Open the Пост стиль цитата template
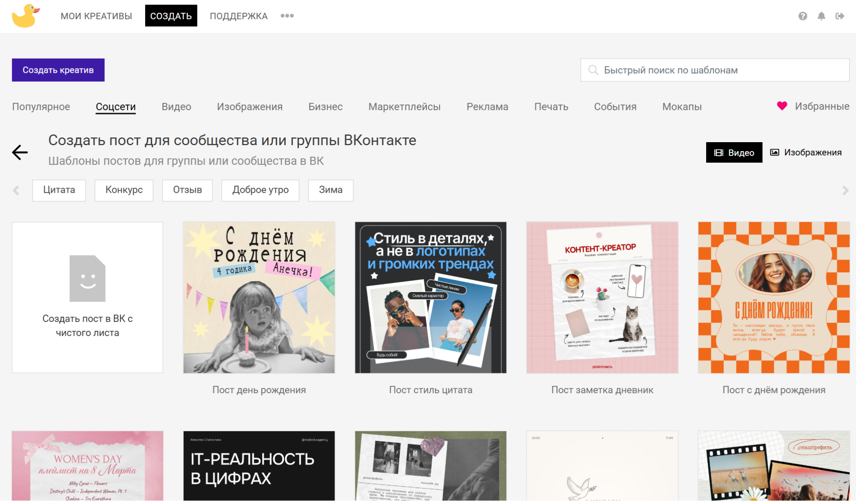 (x=430, y=297)
